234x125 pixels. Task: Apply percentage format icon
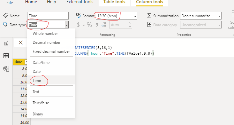(89, 25)
